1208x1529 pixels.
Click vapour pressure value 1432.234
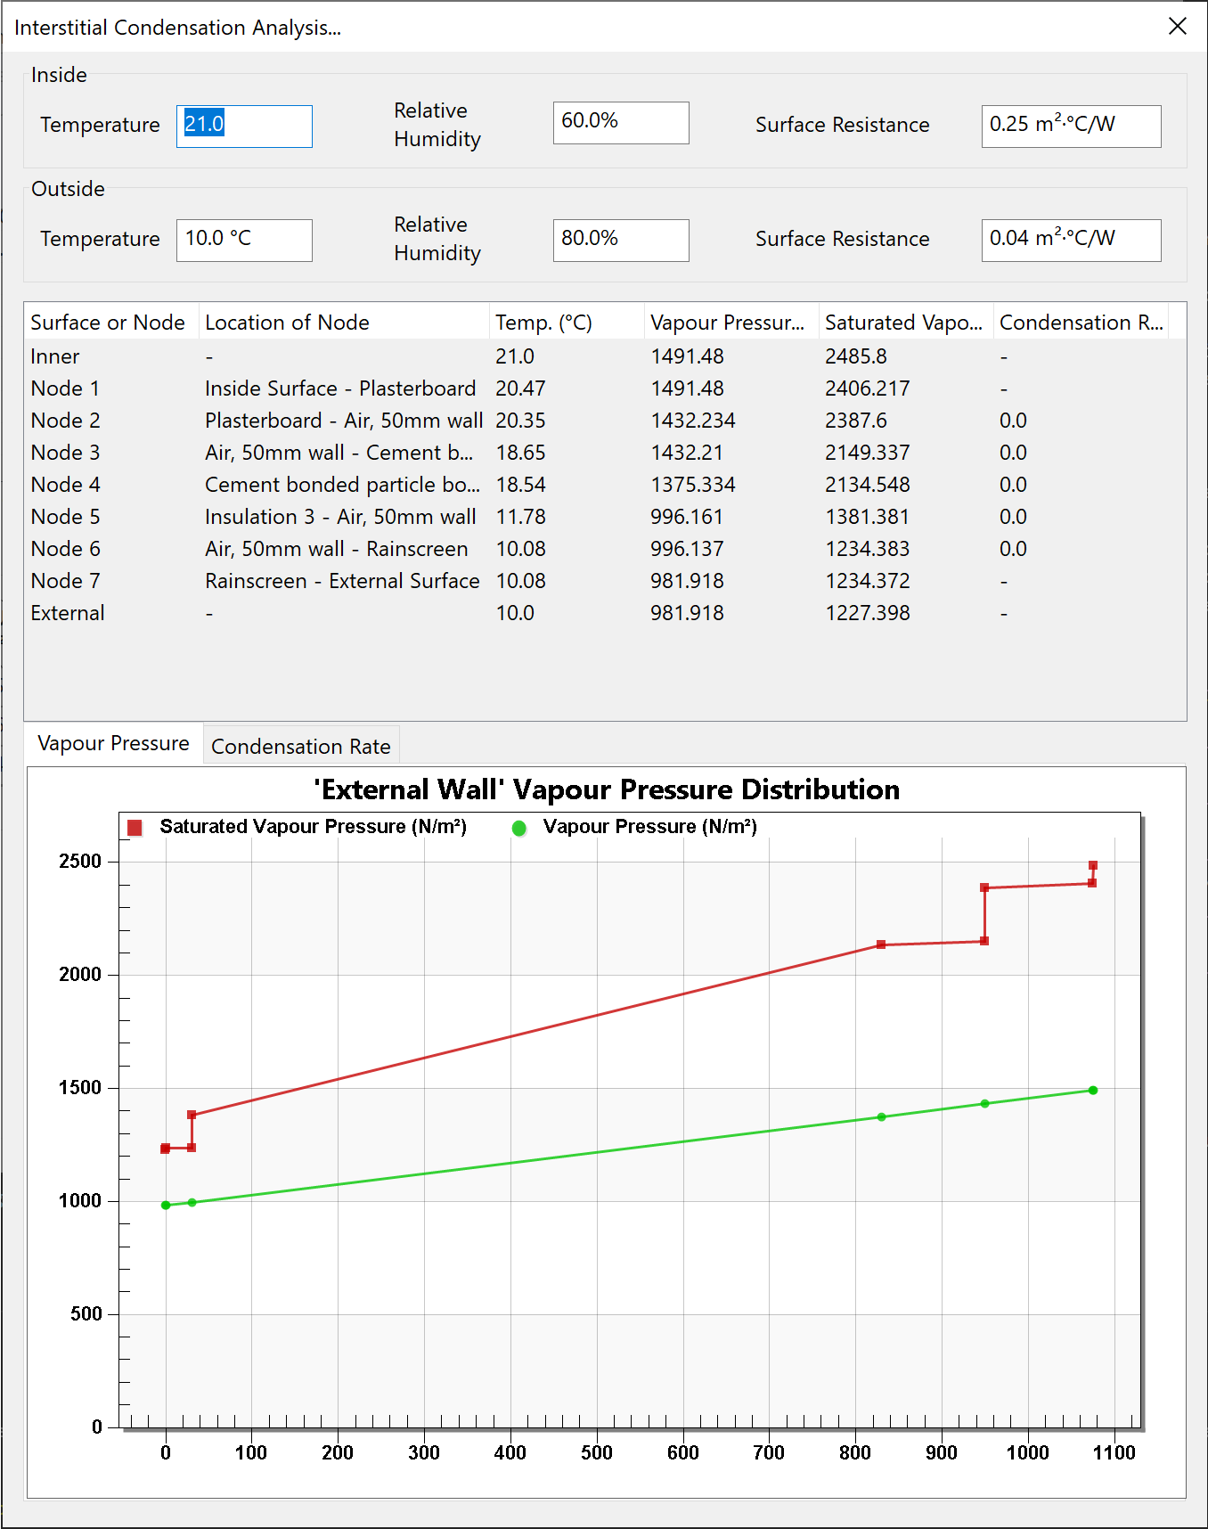[693, 421]
